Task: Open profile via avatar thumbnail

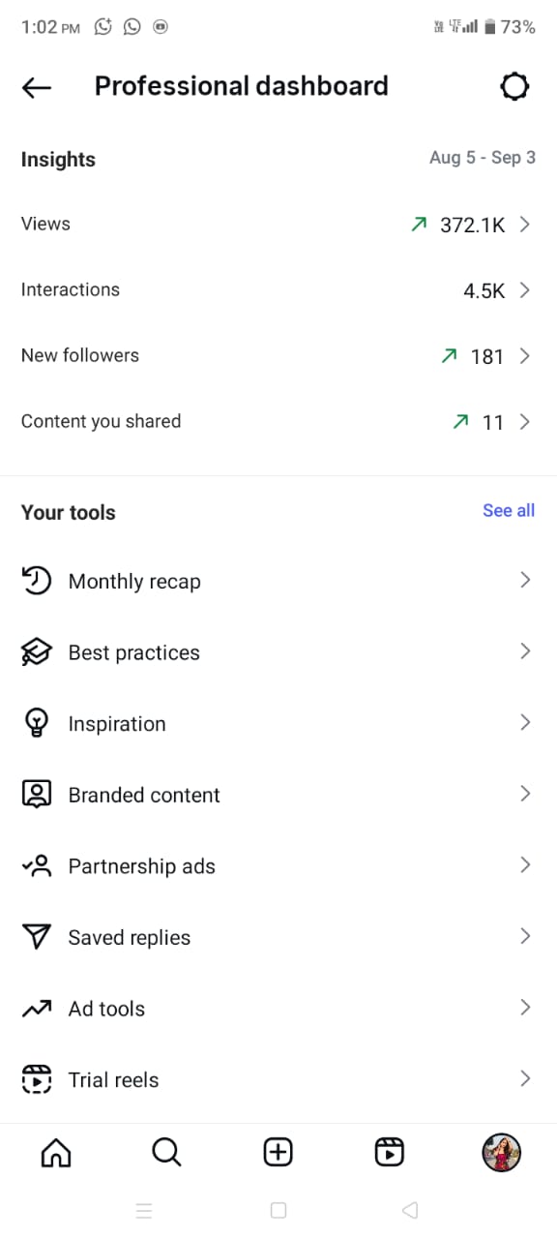Action: click(501, 1152)
